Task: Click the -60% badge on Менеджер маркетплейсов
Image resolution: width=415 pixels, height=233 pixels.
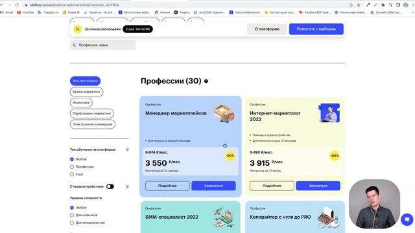Action: tap(230, 155)
